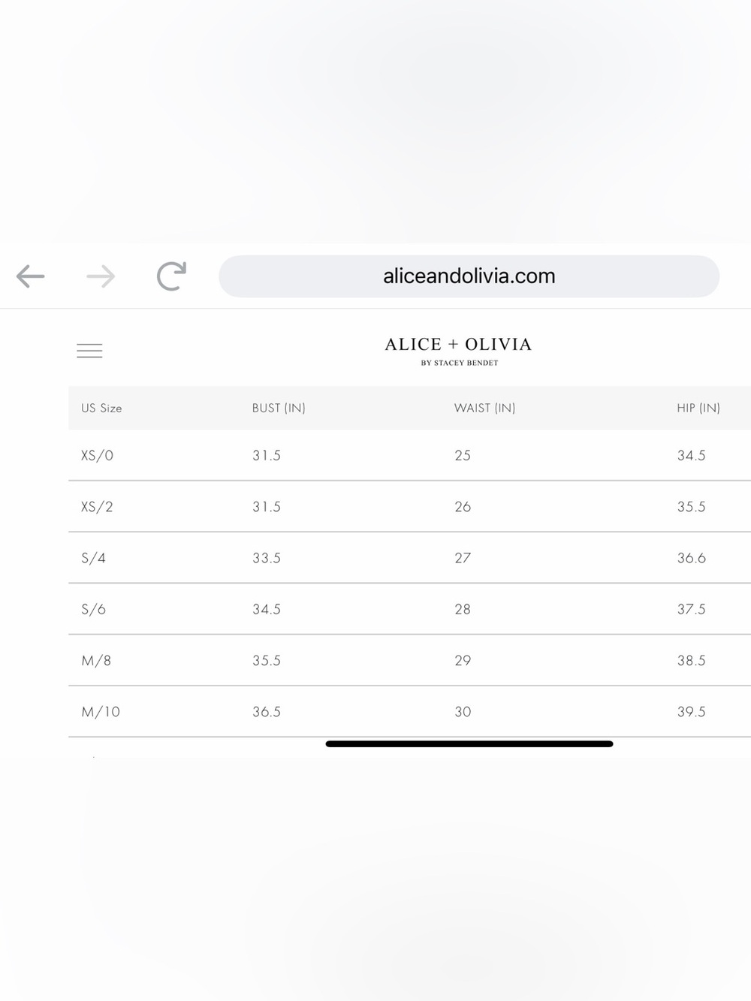Go back with the browser back arrow
Image resolution: width=751 pixels, height=1001 pixels.
click(x=31, y=276)
